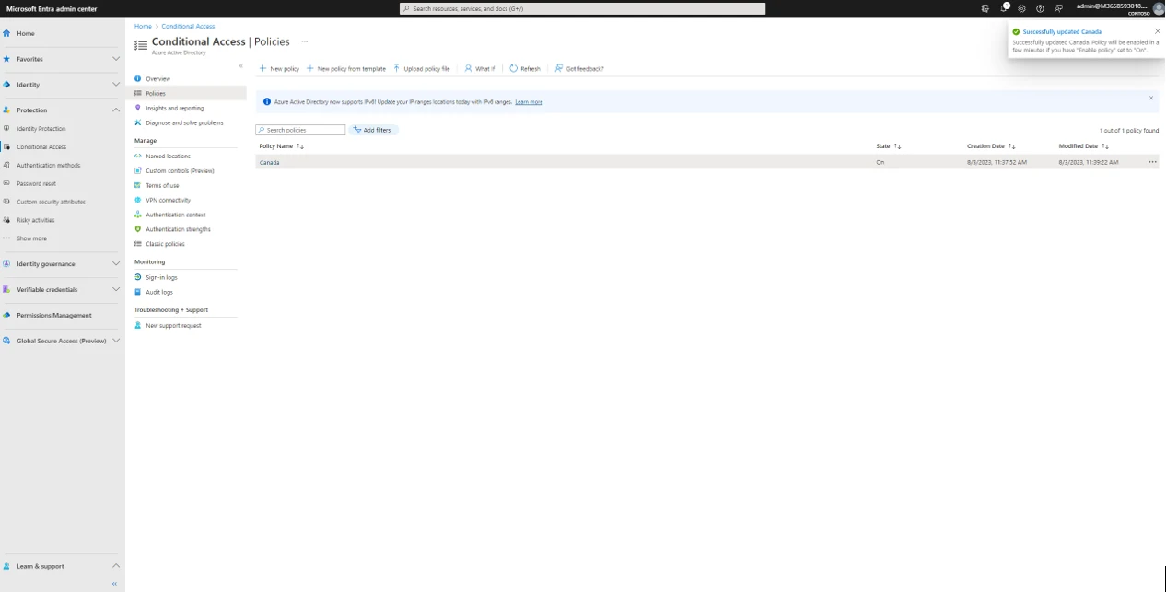Click the Refresh icon in toolbar
This screenshot has width=1166, height=592.
coord(514,69)
